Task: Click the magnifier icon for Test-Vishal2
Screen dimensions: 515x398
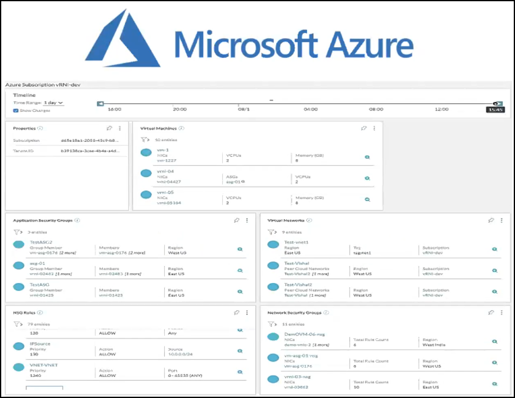Action: click(x=495, y=292)
